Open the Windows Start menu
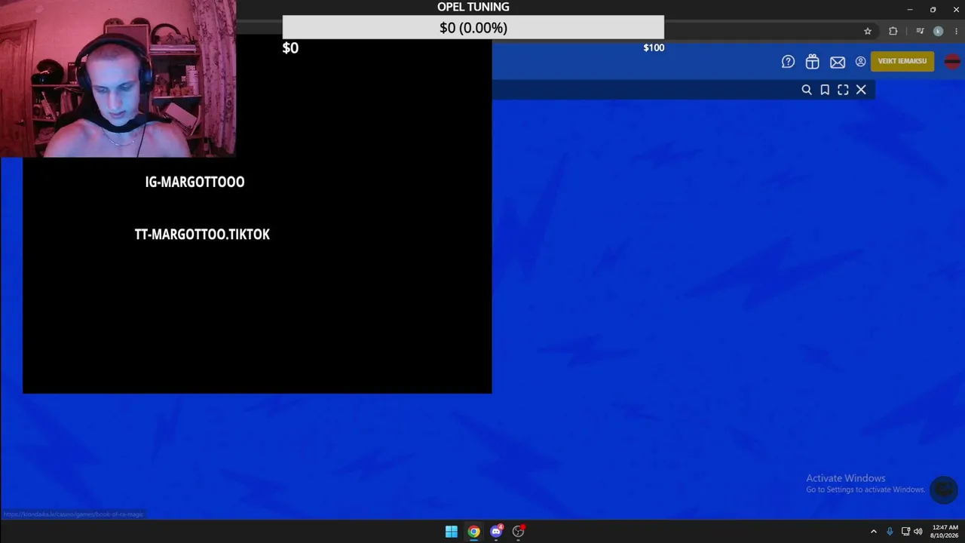965x543 pixels. click(451, 532)
